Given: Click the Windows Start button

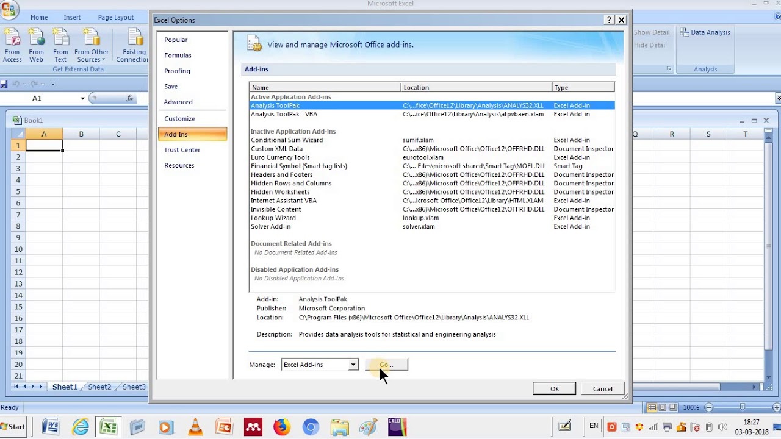Looking at the screenshot, I should [x=13, y=427].
